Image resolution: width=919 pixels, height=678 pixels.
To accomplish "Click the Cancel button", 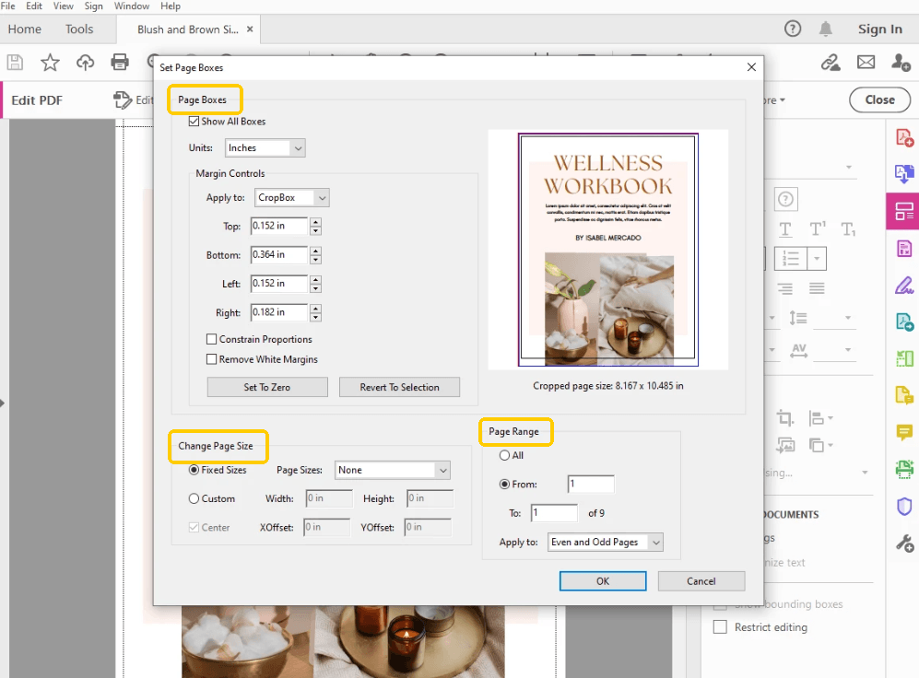I will point(701,580).
